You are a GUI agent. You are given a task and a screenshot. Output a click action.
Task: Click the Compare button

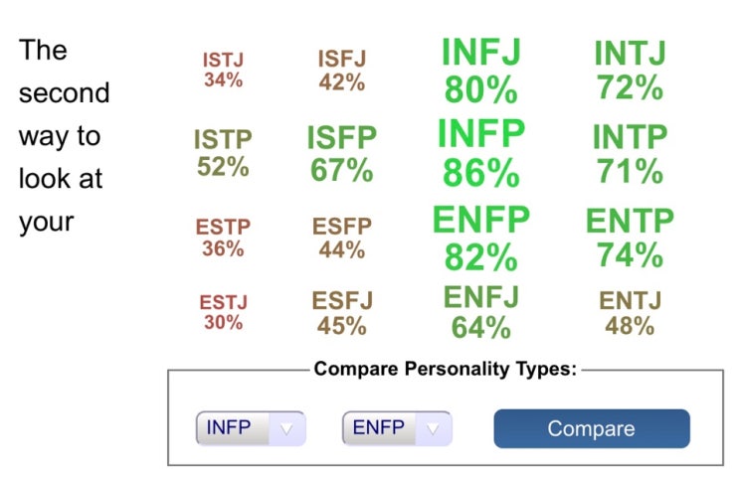point(591,429)
